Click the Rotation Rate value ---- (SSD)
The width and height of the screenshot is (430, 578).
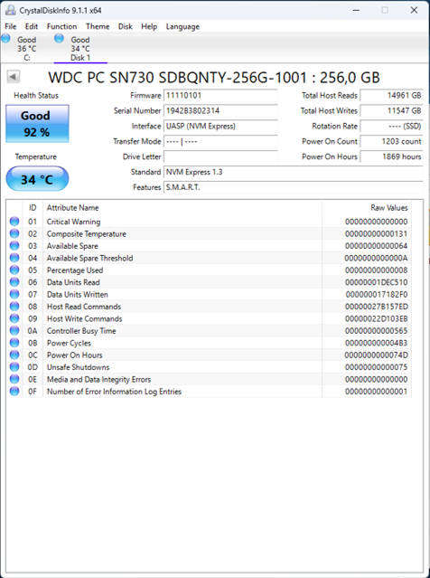pyautogui.click(x=391, y=126)
